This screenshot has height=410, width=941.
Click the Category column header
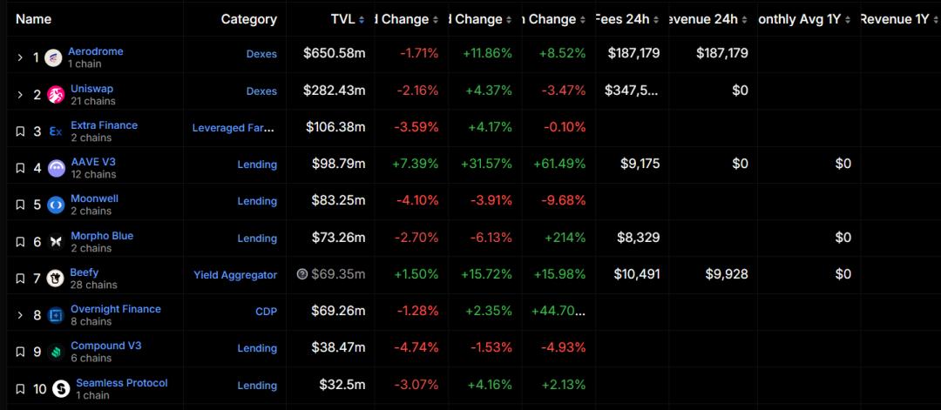[248, 19]
